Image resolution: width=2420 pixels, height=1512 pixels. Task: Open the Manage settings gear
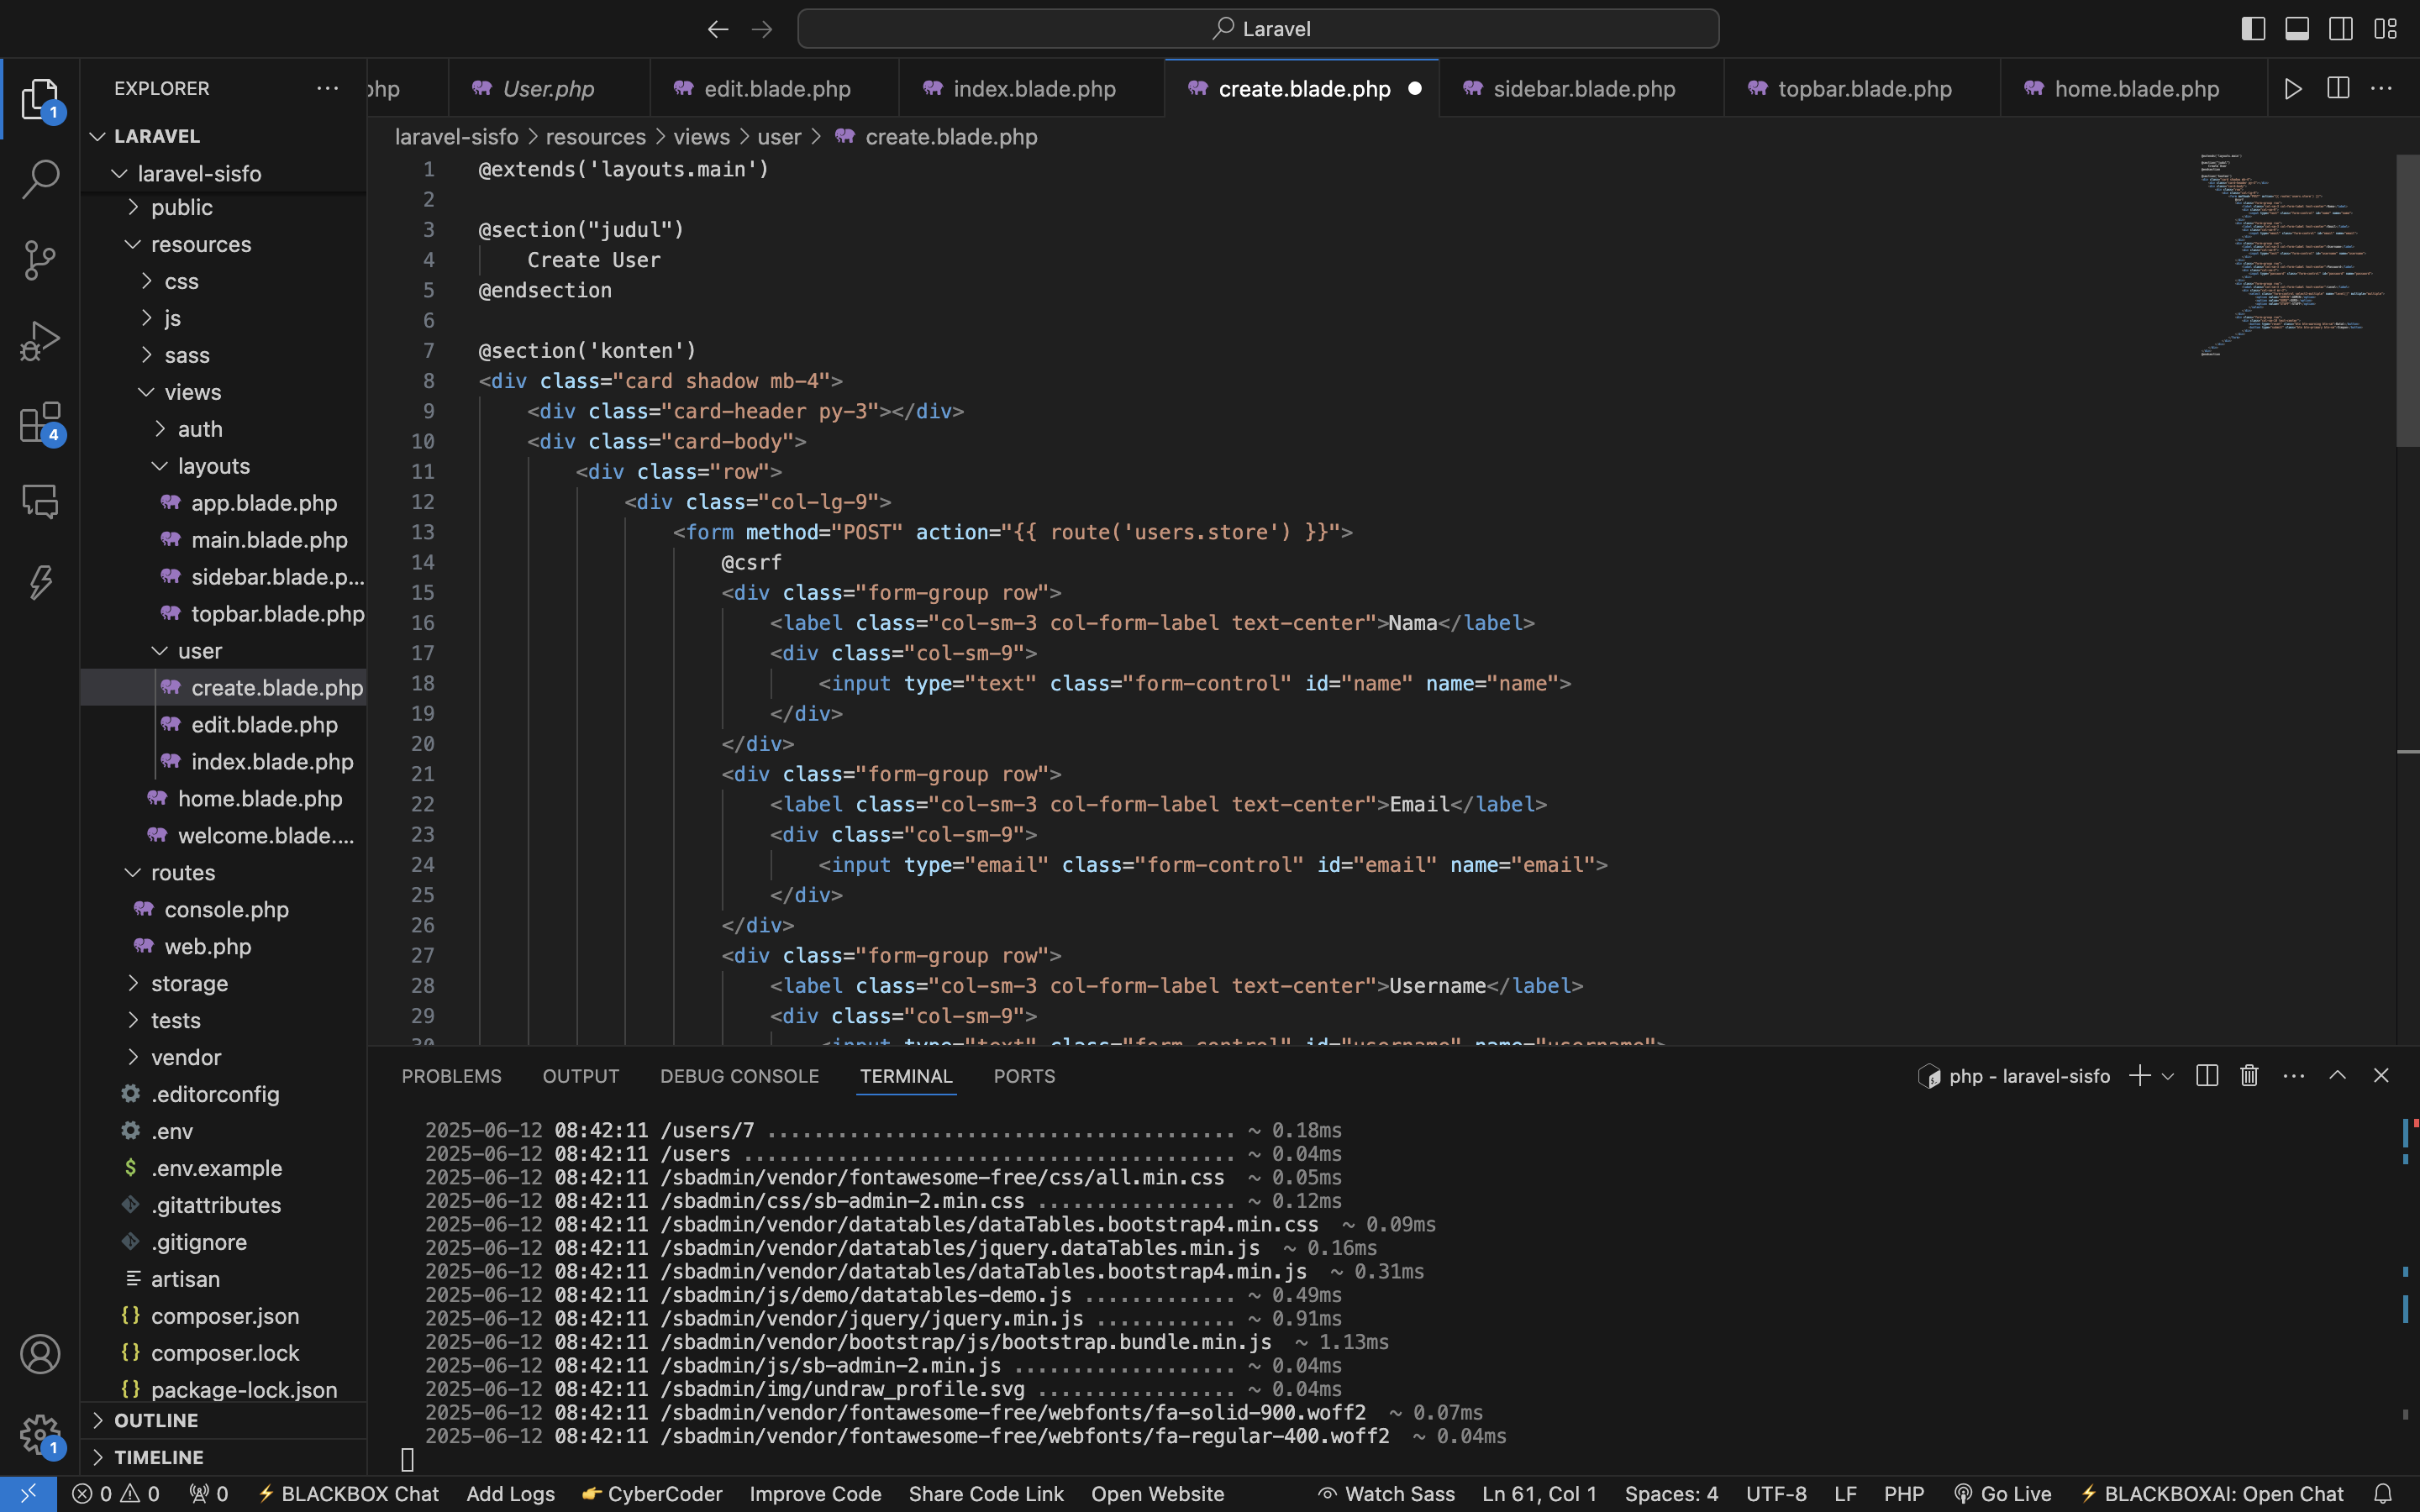pyautogui.click(x=40, y=1434)
